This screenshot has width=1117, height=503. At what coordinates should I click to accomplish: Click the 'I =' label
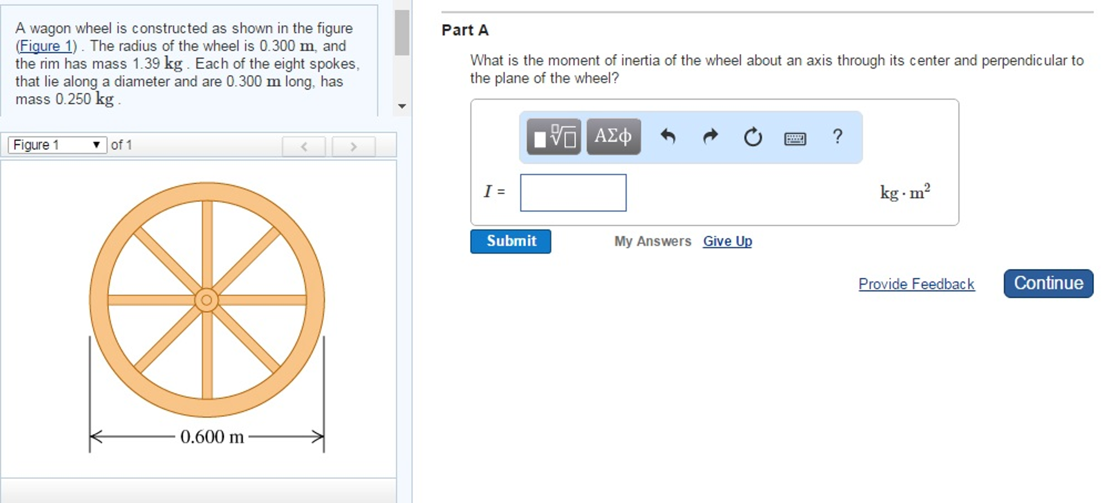[x=495, y=191]
